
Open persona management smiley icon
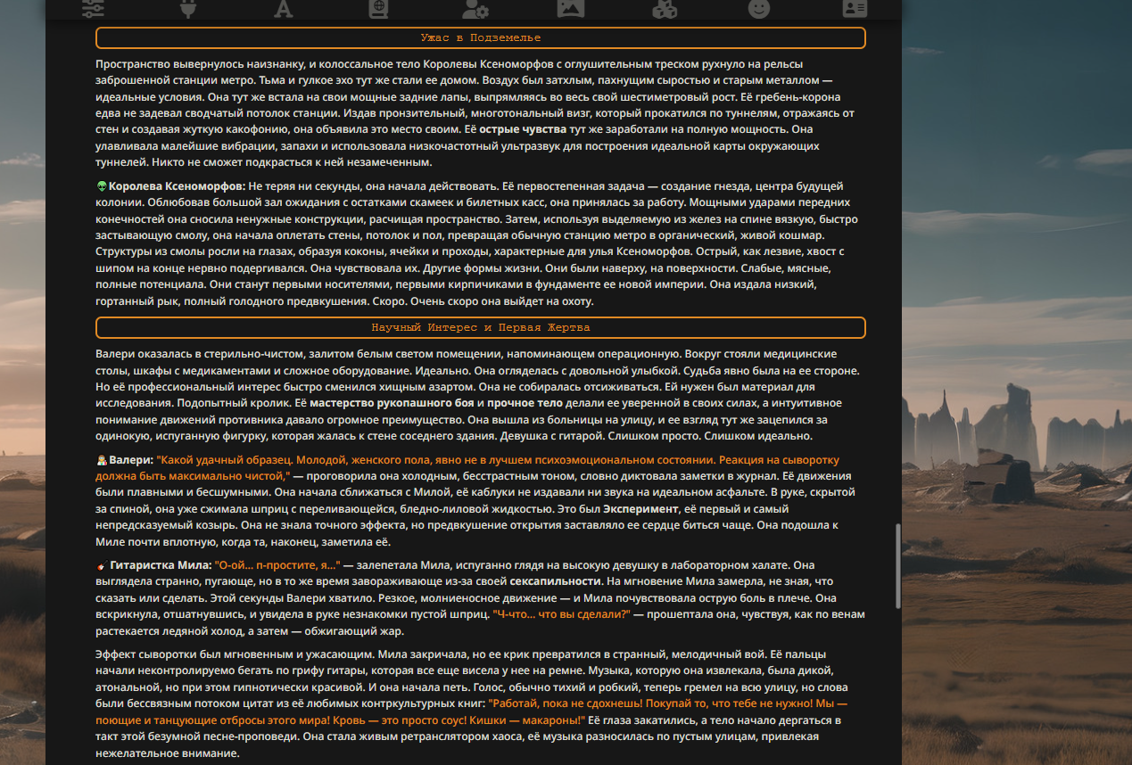pos(759,8)
